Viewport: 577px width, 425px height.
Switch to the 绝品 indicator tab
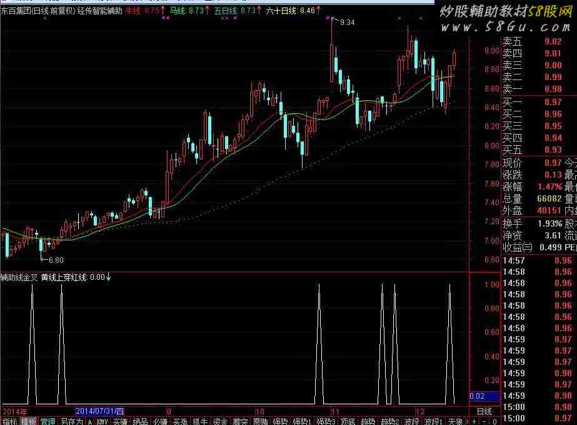click(x=140, y=421)
